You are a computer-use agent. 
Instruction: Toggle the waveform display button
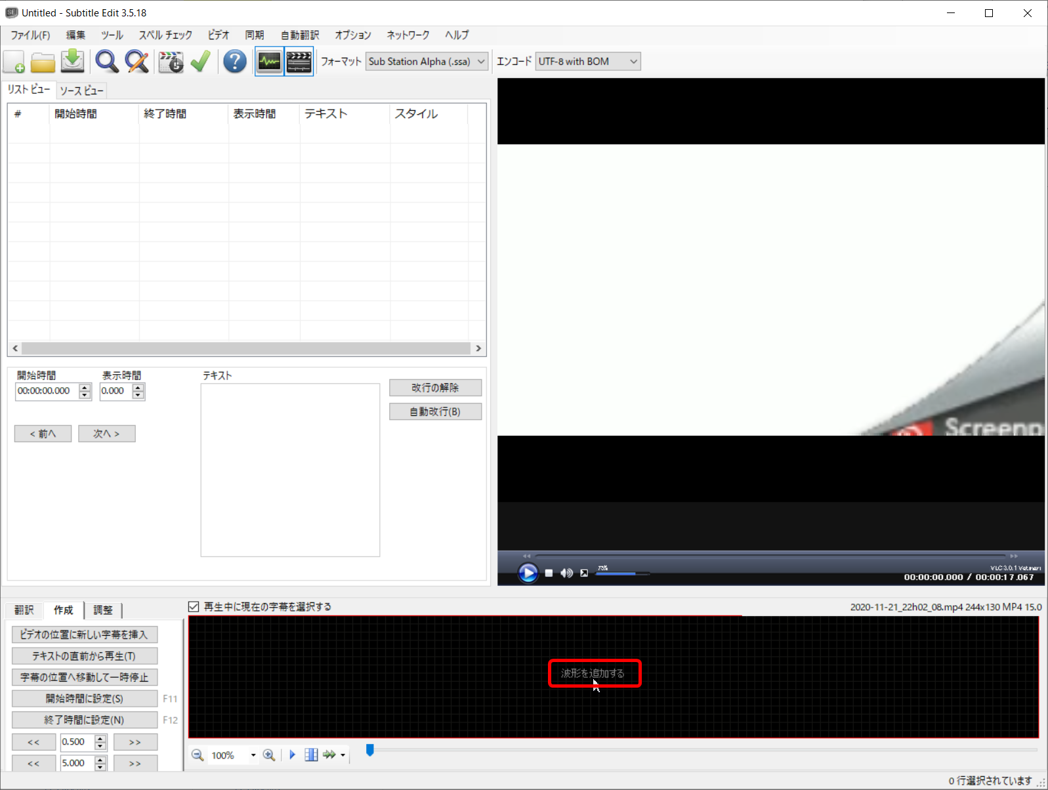click(269, 62)
